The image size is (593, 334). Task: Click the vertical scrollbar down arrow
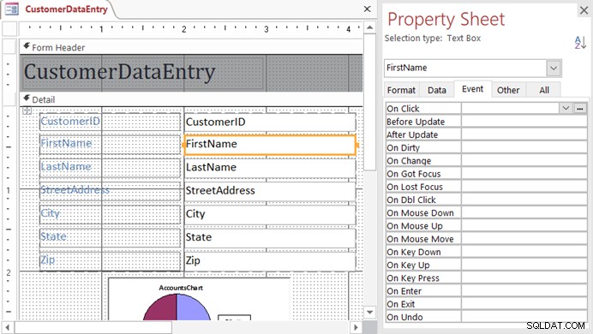(370, 312)
